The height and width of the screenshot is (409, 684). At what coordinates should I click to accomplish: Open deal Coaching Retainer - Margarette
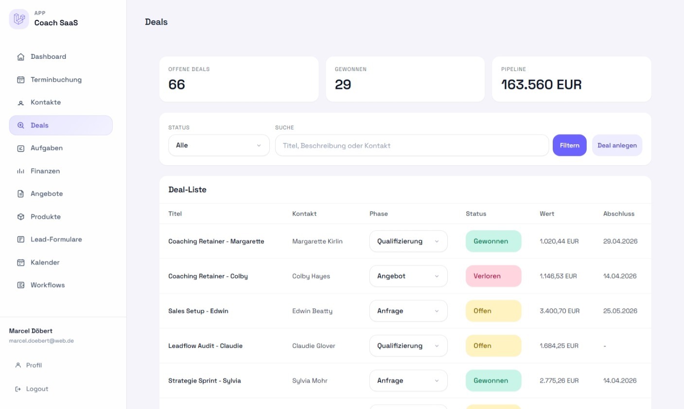(x=216, y=241)
